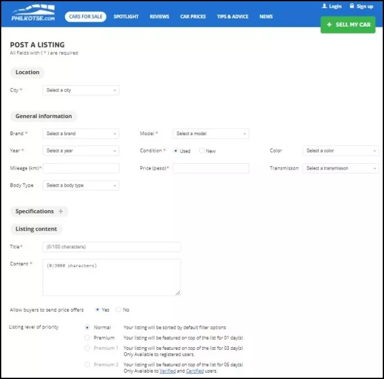384x379 pixels.
Task: Open the Select a city dropdown
Action: 81,90
